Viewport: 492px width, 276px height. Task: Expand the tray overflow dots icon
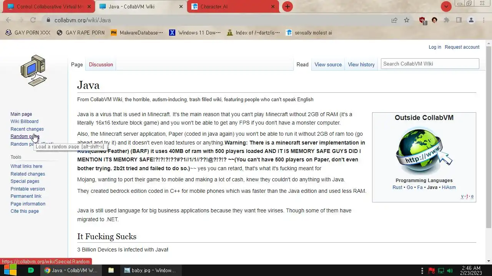click(422, 270)
